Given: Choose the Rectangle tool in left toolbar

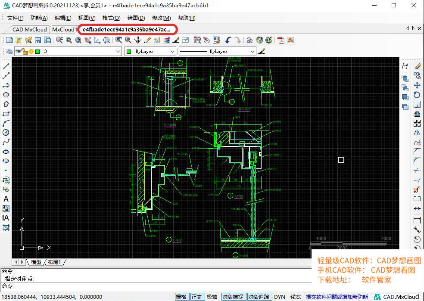Looking at the screenshot, I should click(6, 114).
